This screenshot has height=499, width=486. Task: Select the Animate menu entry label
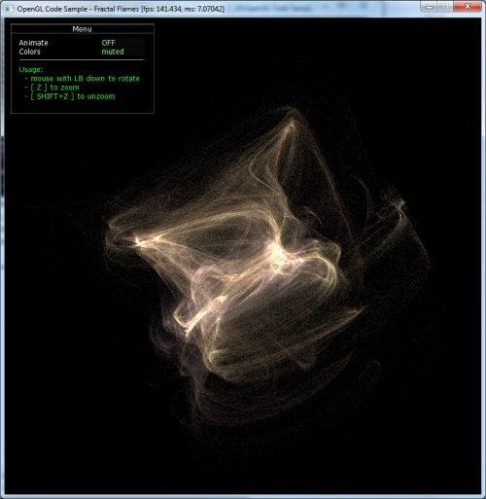click(x=33, y=43)
